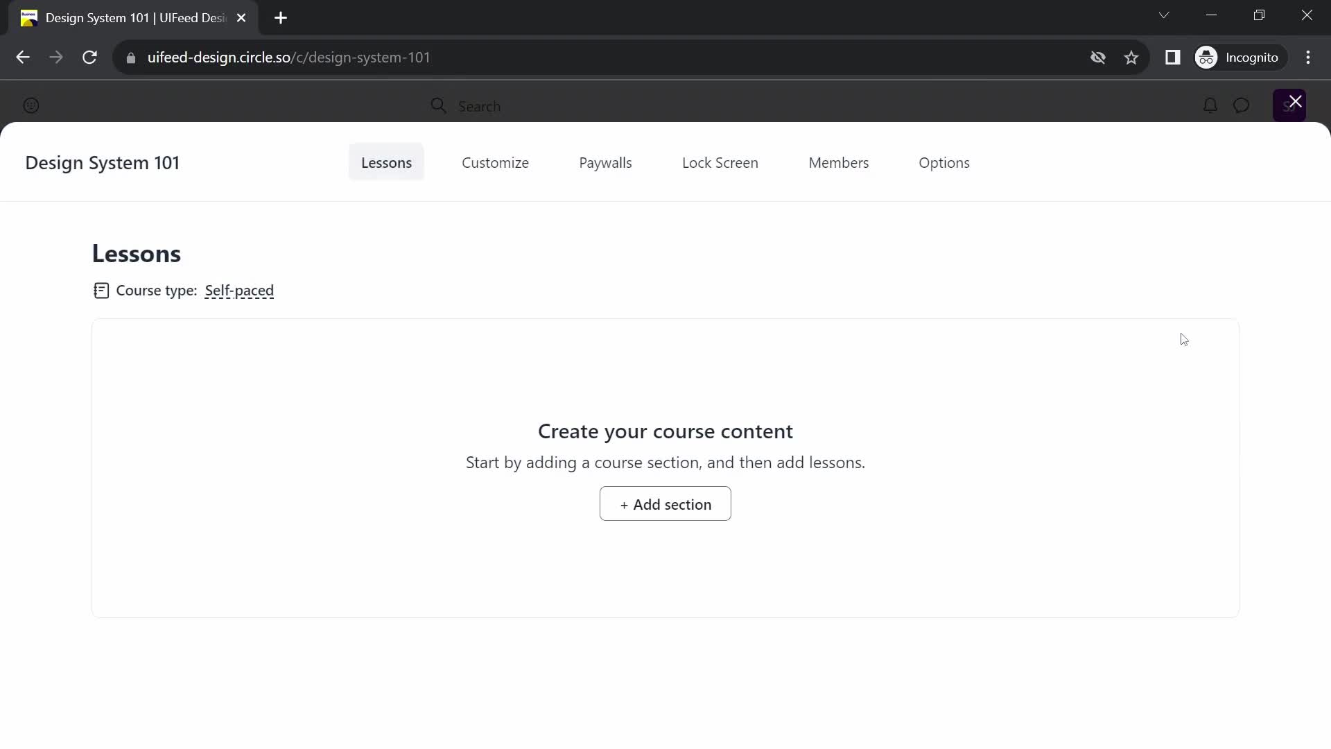Open the Members management tab
The height and width of the screenshot is (749, 1331).
838,162
